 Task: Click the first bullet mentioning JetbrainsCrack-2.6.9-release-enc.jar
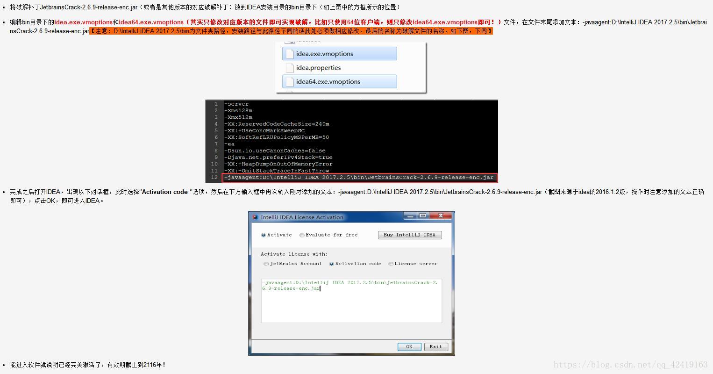click(206, 7)
